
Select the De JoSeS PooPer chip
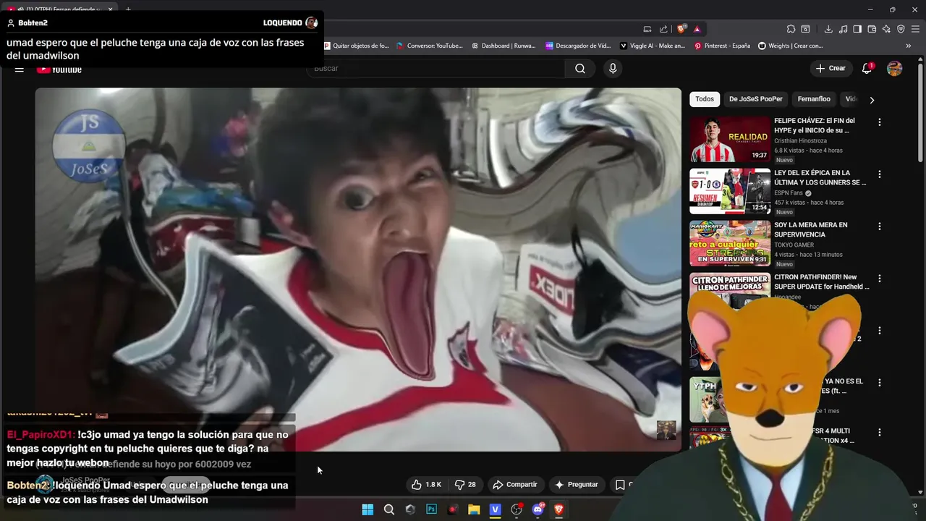755,99
